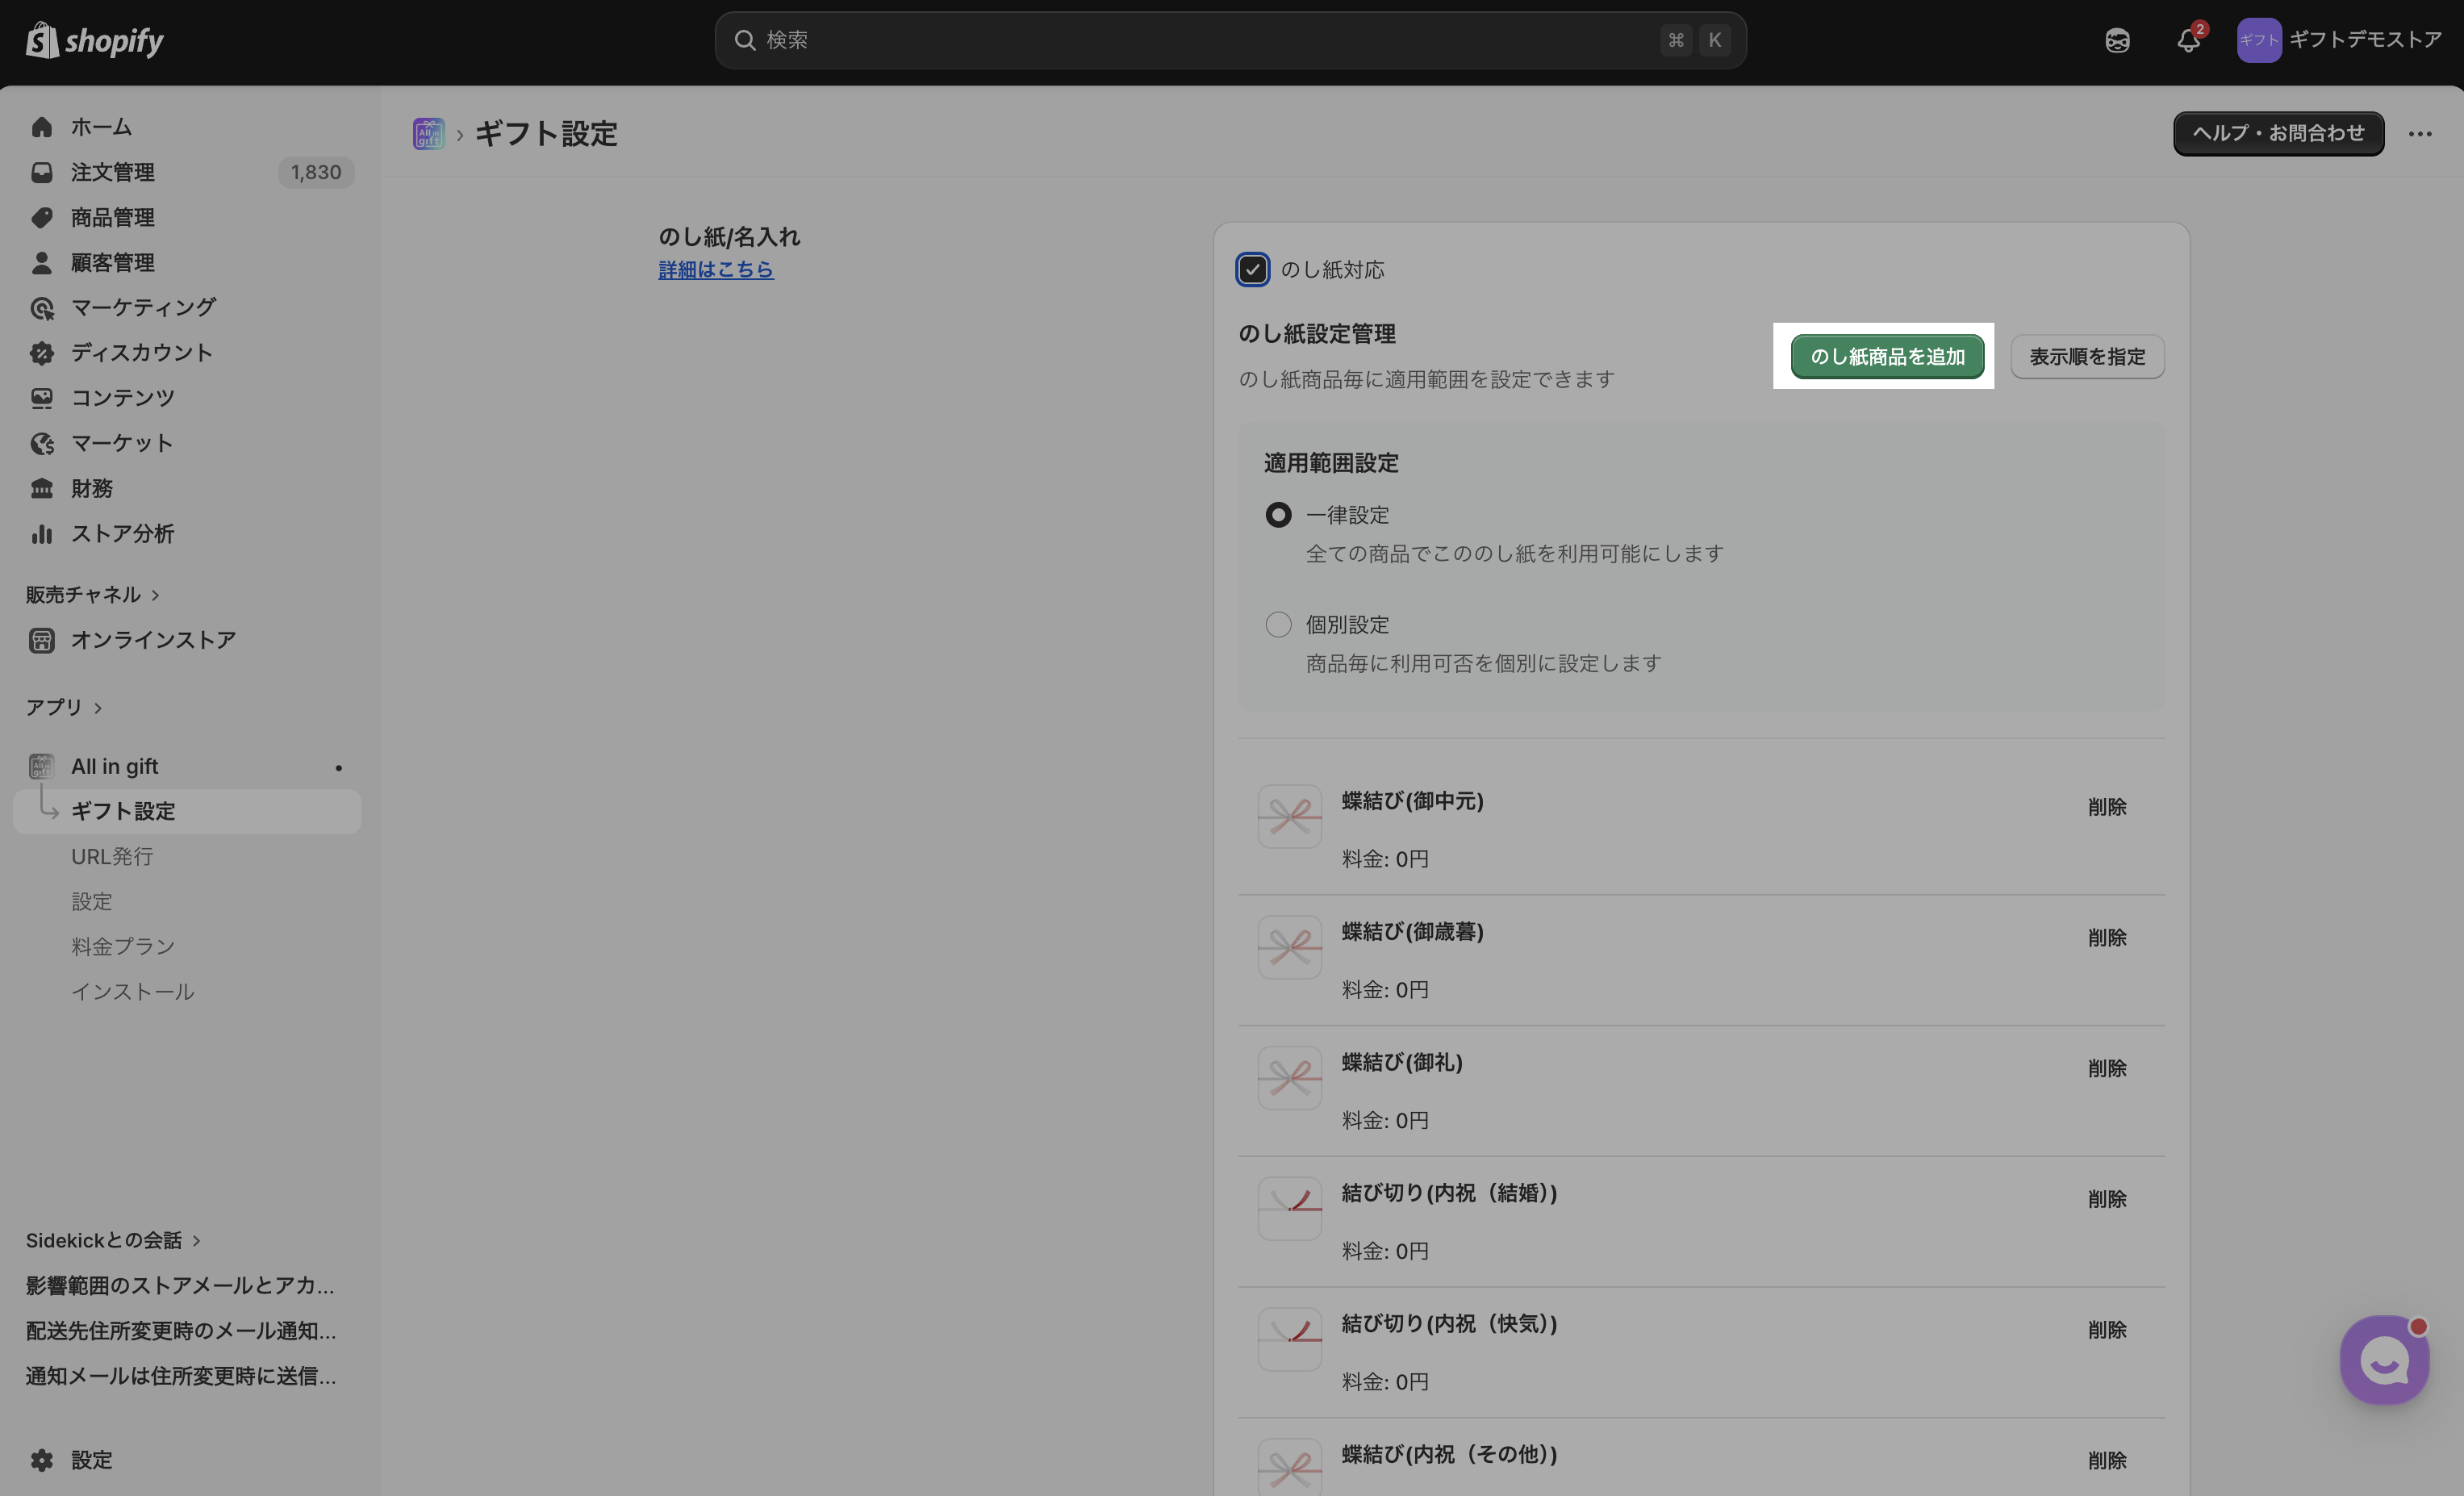Open the URL発行 submenu item
This screenshot has height=1496, width=2464.
[112, 857]
